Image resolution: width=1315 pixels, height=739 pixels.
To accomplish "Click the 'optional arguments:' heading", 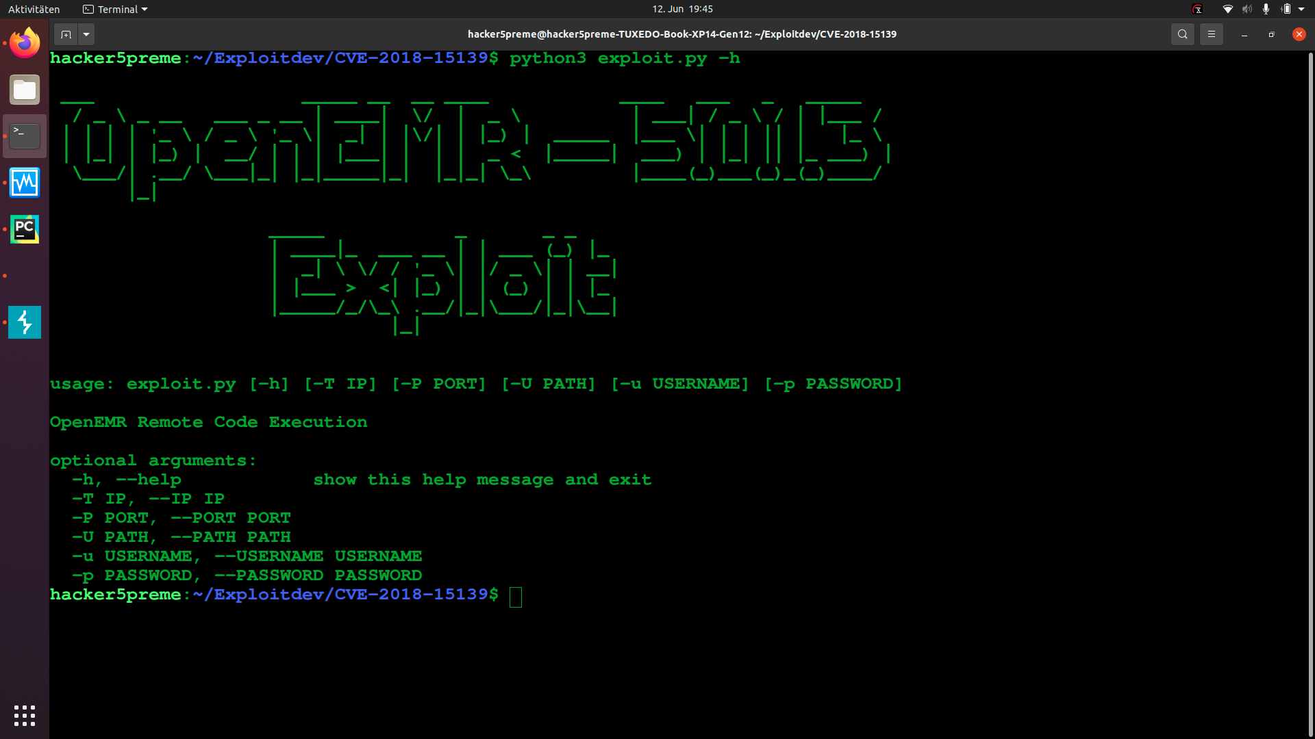I will coord(153,461).
